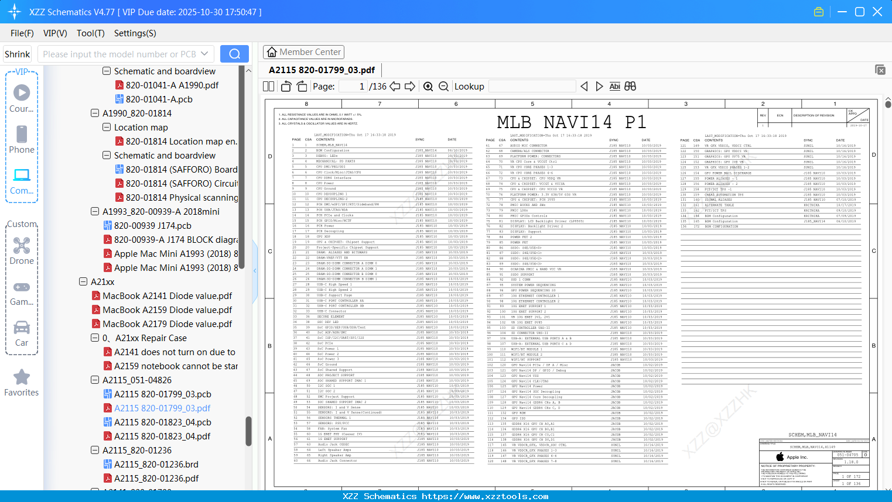The width and height of the screenshot is (892, 502).
Task: Click the binoculars search icon
Action: click(x=630, y=87)
